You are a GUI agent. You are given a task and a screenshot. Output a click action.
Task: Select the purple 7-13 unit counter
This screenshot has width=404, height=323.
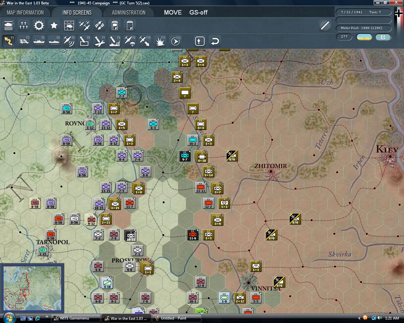(x=98, y=109)
